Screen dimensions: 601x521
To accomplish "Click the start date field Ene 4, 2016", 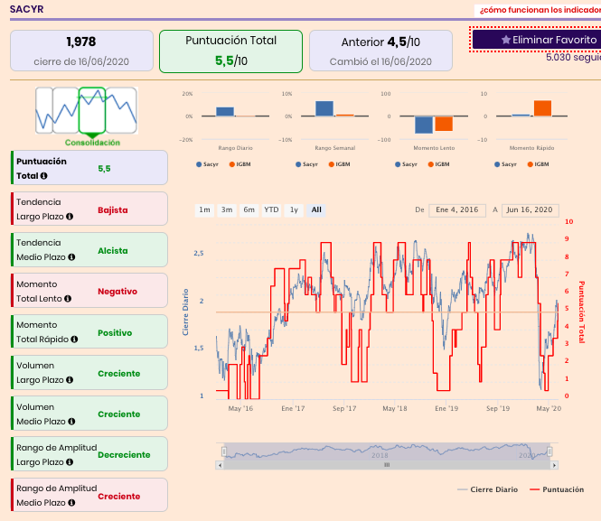I will [457, 210].
